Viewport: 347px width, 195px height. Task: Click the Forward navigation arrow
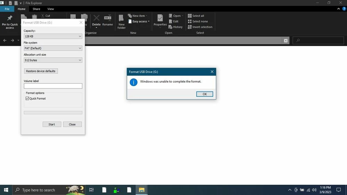(x=12, y=40)
